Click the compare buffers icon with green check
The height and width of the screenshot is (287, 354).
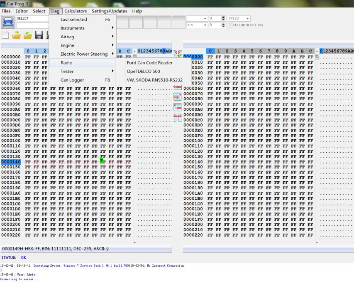click(177, 54)
